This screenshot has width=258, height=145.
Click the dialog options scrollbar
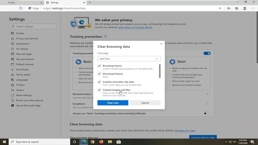tap(160, 71)
